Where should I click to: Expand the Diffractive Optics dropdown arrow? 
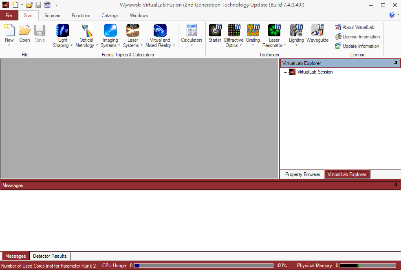pos(240,45)
